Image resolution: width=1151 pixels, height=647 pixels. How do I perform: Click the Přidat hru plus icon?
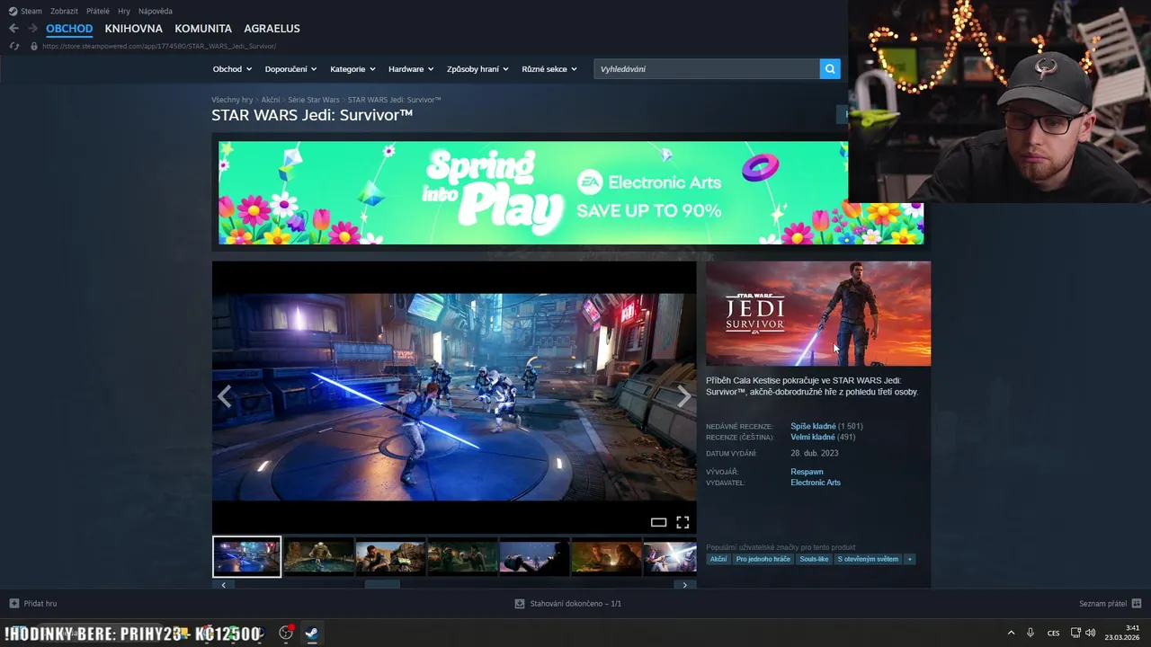[13, 603]
